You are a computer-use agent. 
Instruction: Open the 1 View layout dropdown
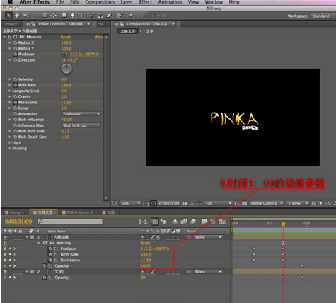[298, 203]
